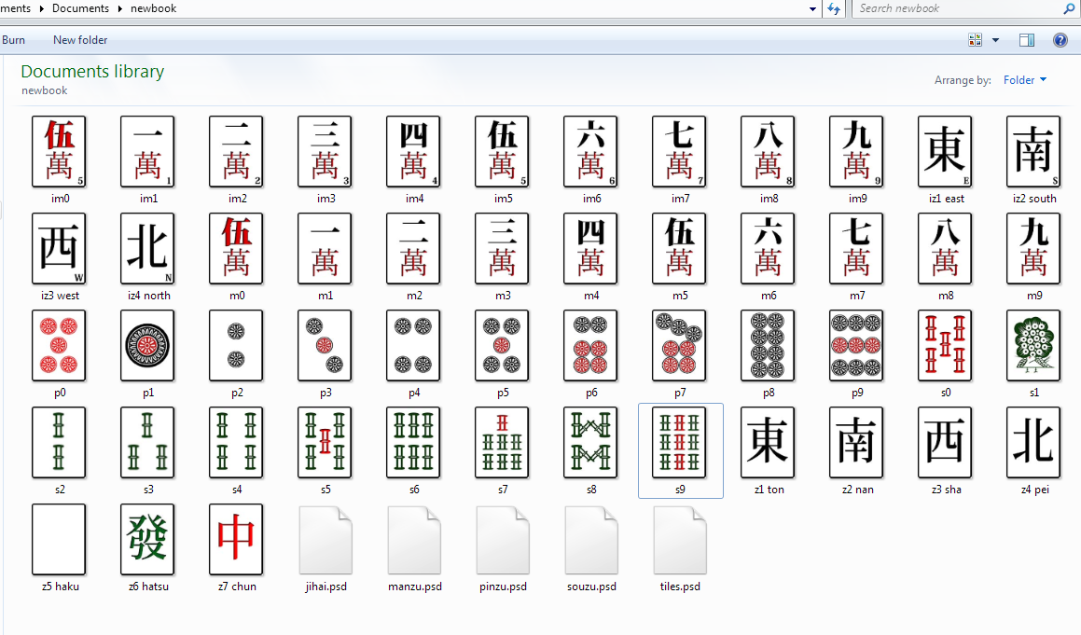Change view using the view icon button
Viewport: 1081px width, 635px height.
975,40
